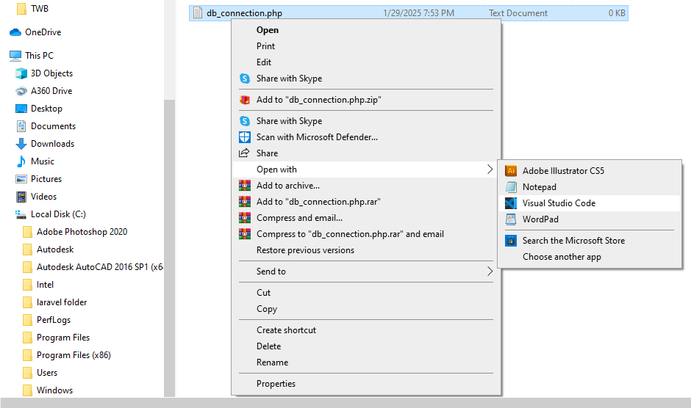Click the 3D Objects cube icon
Image resolution: width=691 pixels, height=408 pixels.
pyautogui.click(x=21, y=73)
